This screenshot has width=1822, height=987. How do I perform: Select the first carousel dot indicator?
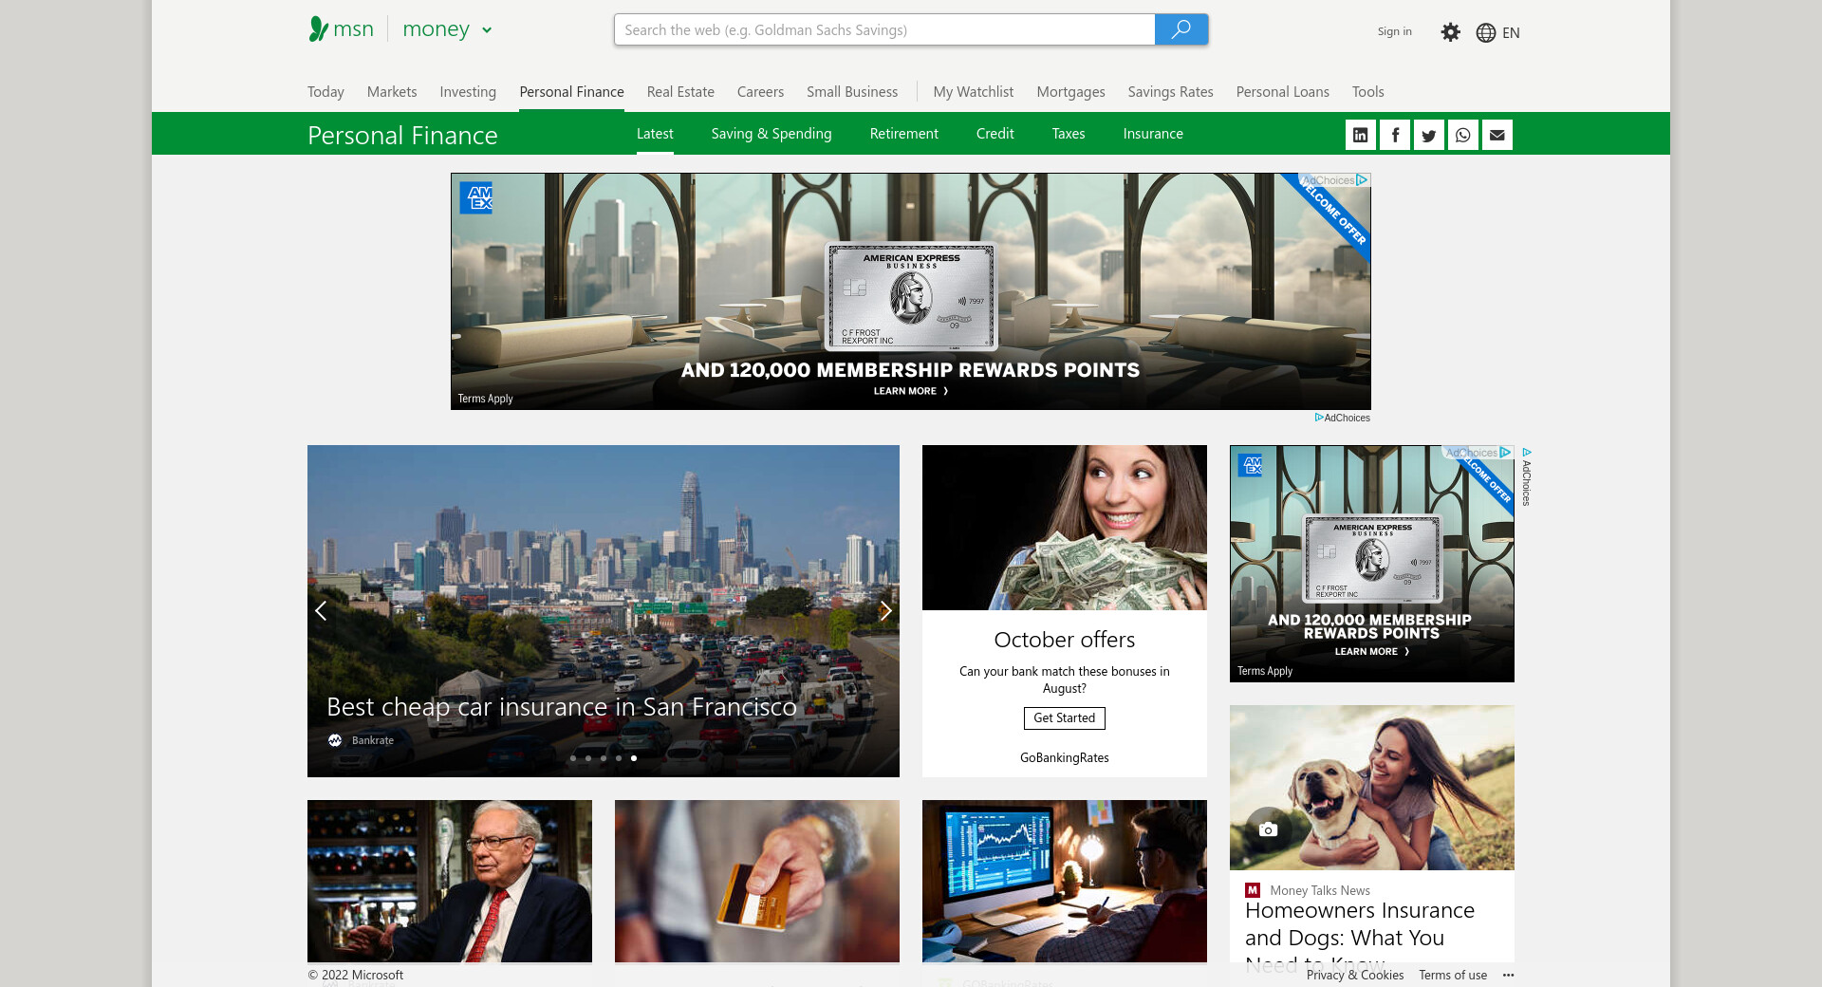tap(572, 758)
